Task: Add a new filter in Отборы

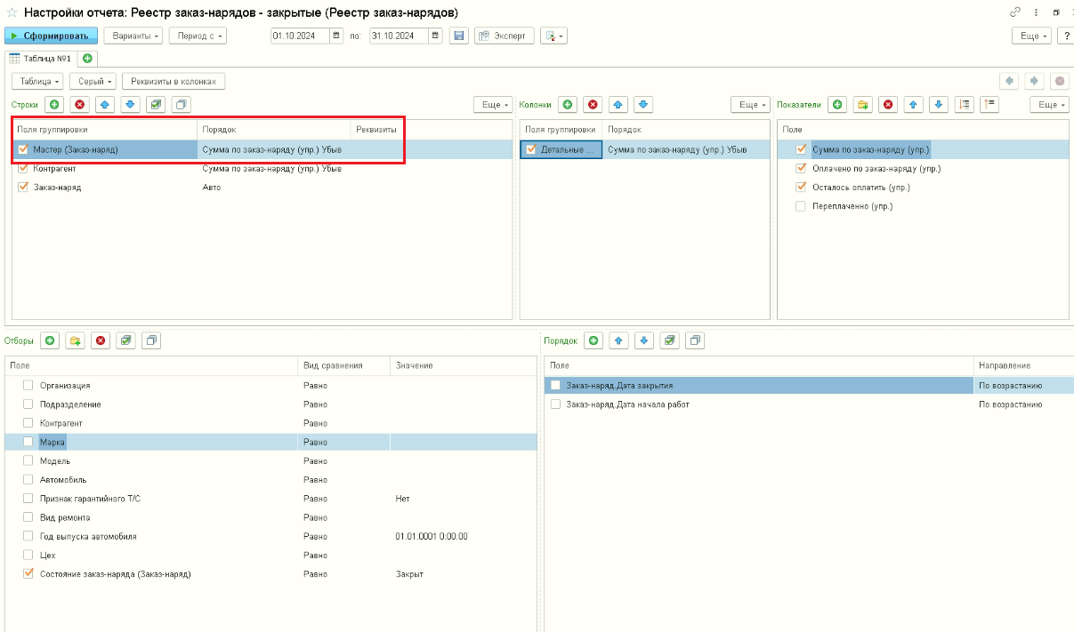Action: tap(50, 340)
